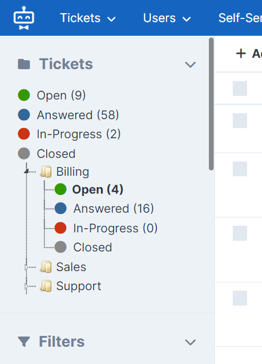Click the sidebar vertical scrollbar

coord(211,104)
